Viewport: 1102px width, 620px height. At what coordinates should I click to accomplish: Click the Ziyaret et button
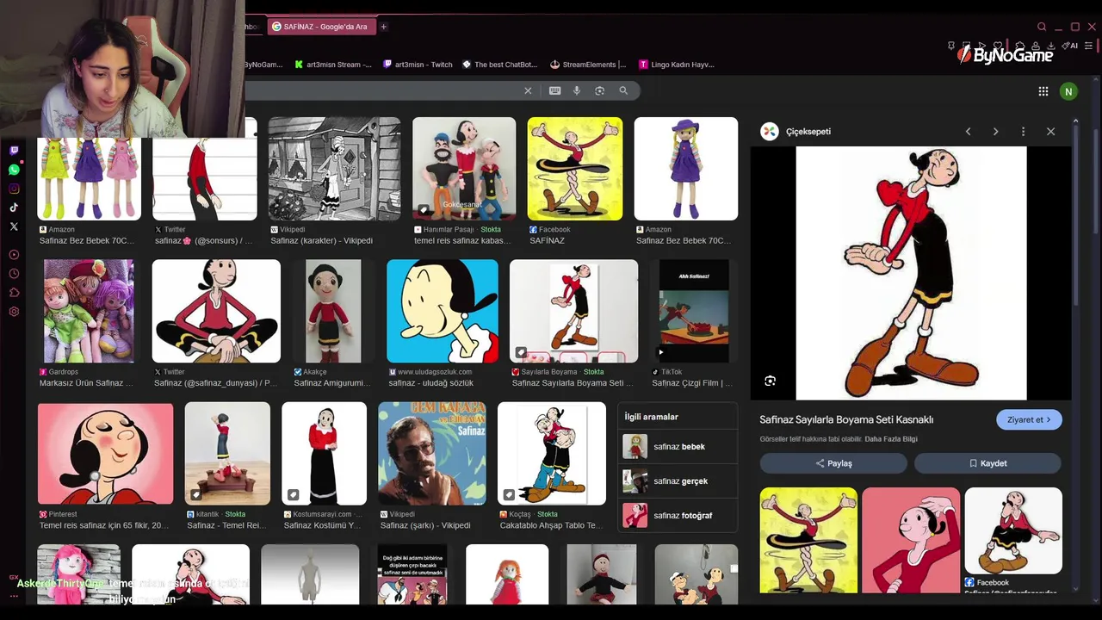pyautogui.click(x=1029, y=419)
